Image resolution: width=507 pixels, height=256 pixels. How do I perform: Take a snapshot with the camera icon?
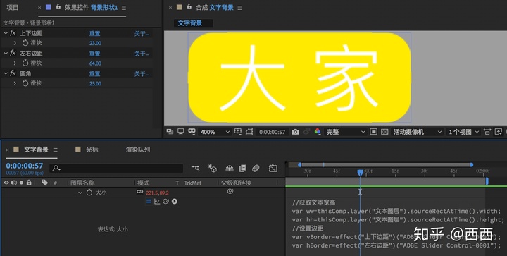coord(296,132)
